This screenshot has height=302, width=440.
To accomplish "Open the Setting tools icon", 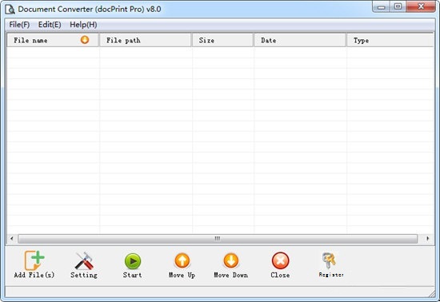I will tap(84, 260).
